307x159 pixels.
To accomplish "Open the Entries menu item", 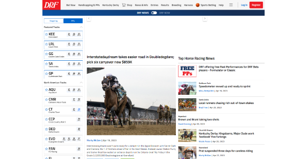I will tap(154, 5).
